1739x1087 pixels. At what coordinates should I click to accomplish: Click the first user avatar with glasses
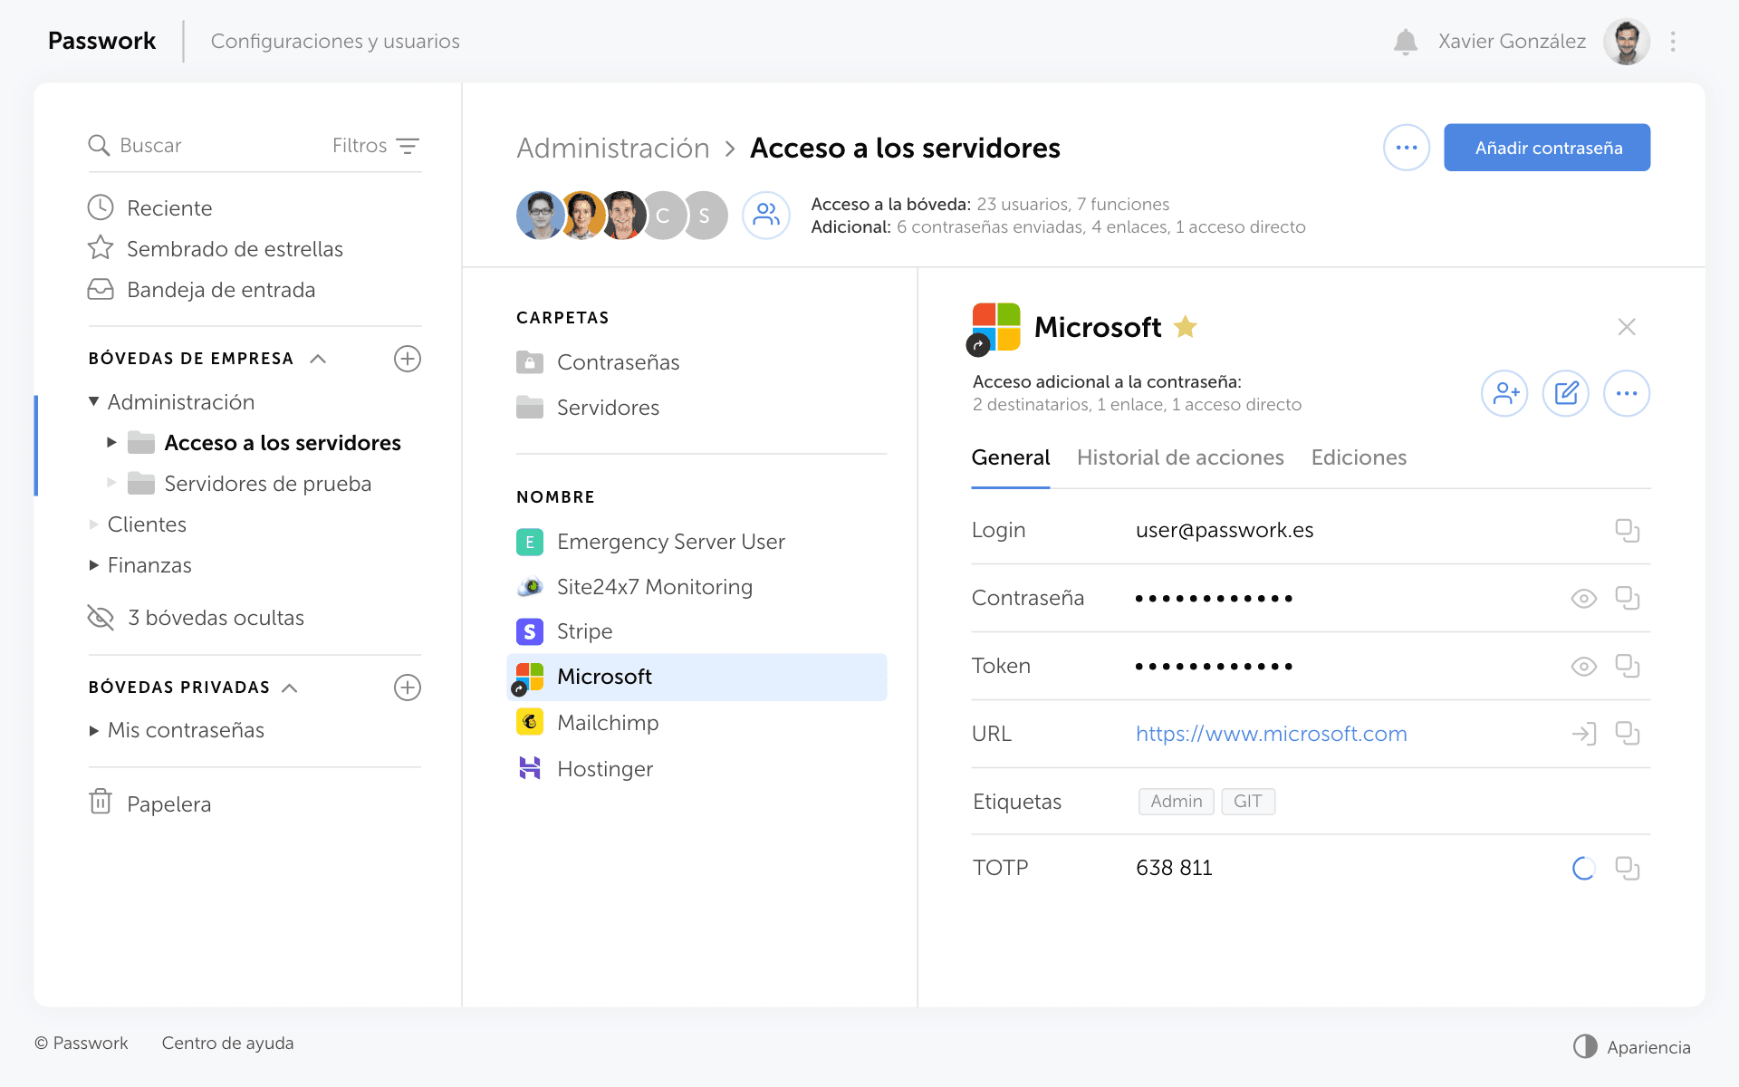(541, 216)
